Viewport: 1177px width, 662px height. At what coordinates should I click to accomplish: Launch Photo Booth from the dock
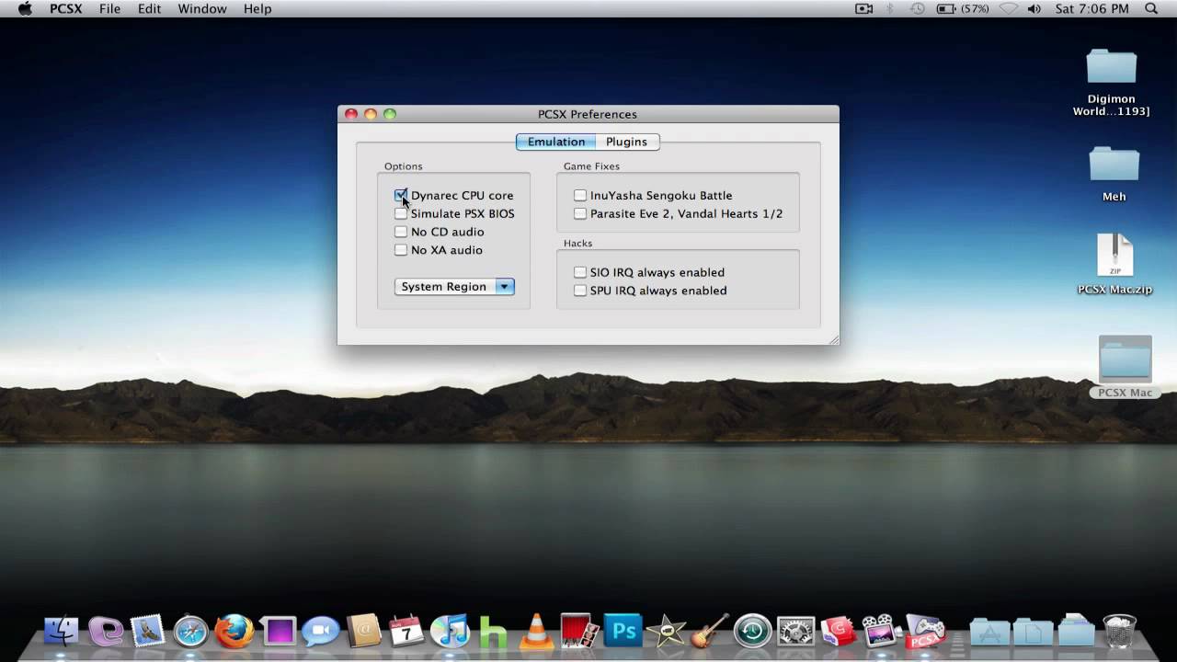[579, 631]
